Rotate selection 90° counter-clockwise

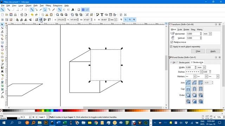point(17,20)
